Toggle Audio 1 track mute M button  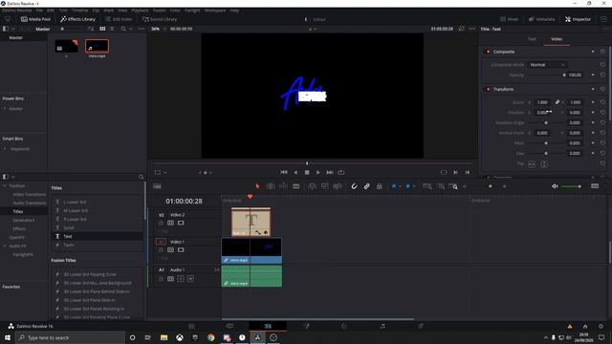(190, 279)
